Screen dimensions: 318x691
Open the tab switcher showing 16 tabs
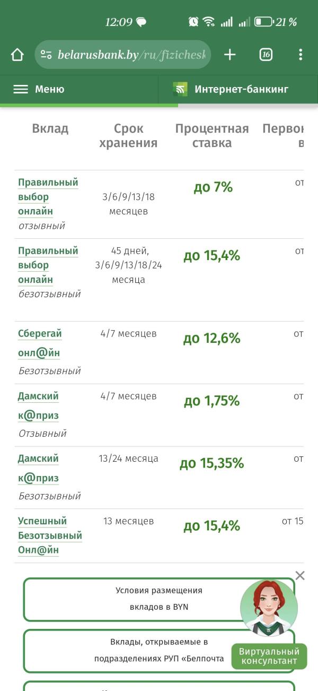click(x=266, y=55)
